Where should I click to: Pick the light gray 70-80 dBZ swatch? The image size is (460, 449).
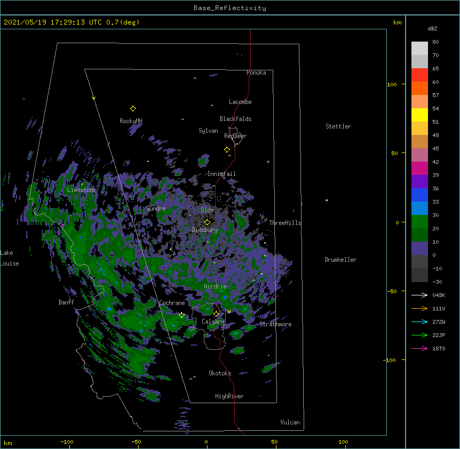pos(419,48)
